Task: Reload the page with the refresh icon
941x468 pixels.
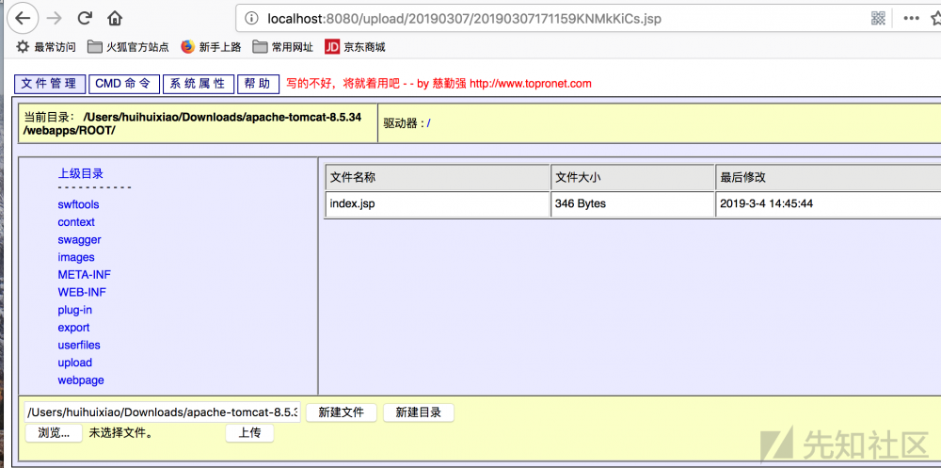Action: point(85,18)
